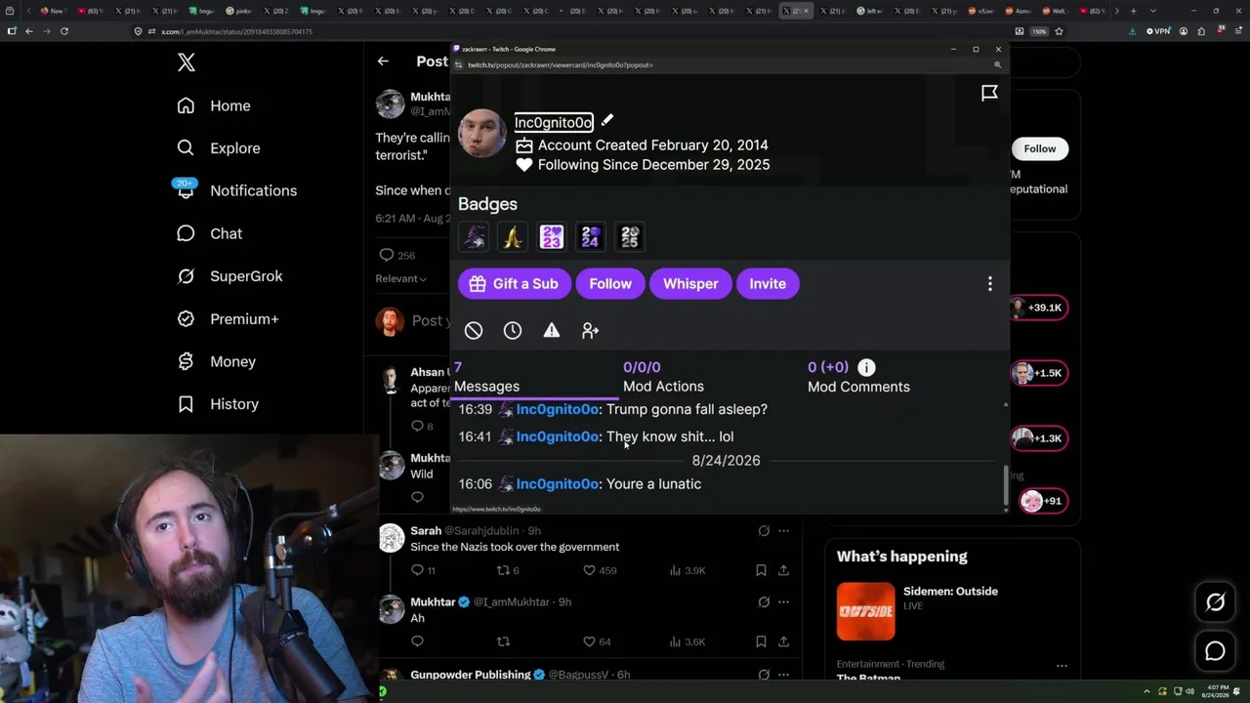Open Home in the X sidebar
Viewport: 1250px width, 703px height.
(x=214, y=105)
